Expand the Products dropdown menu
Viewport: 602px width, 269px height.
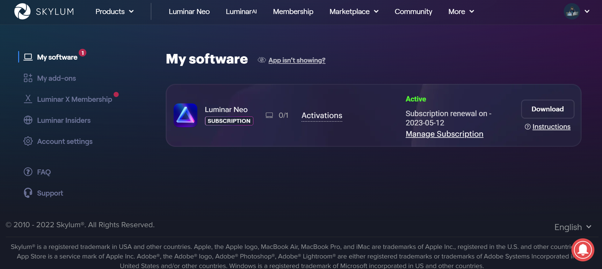[114, 12]
